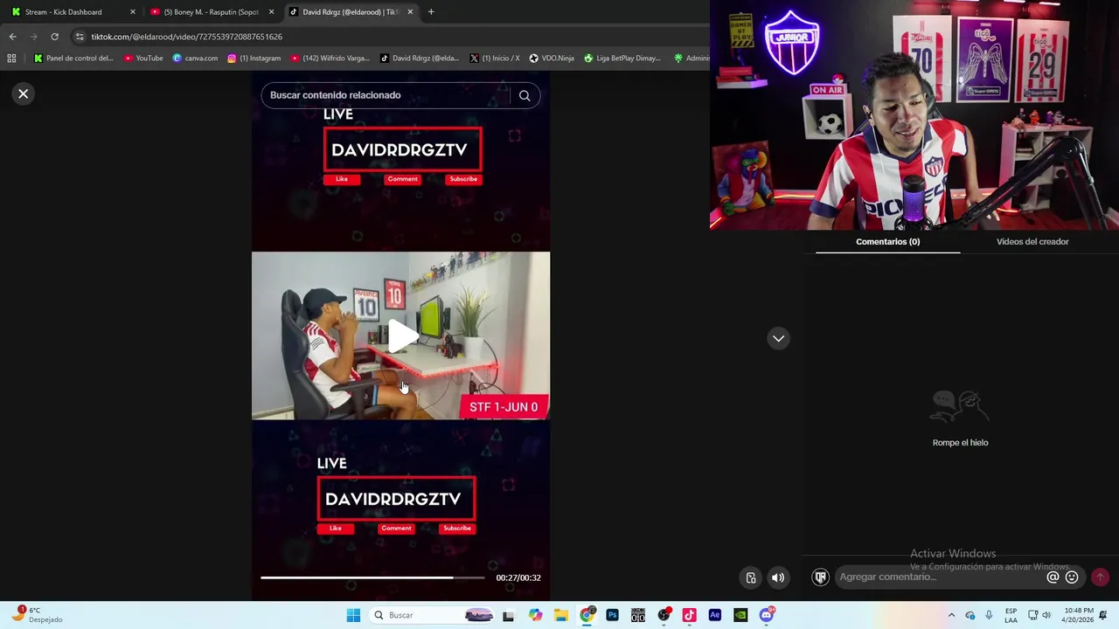
Task: Open David Rdrgz (@elda... bookmark
Action: pyautogui.click(x=419, y=59)
